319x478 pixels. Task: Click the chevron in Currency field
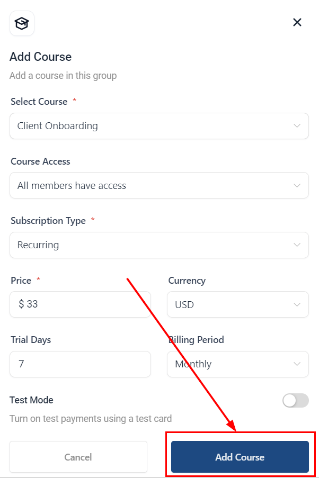tap(297, 304)
